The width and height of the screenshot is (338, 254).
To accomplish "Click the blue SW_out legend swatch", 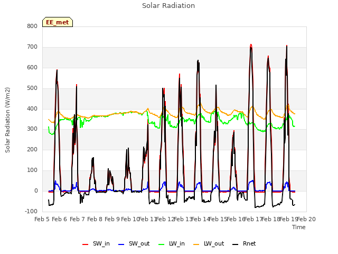I will (121, 244).
